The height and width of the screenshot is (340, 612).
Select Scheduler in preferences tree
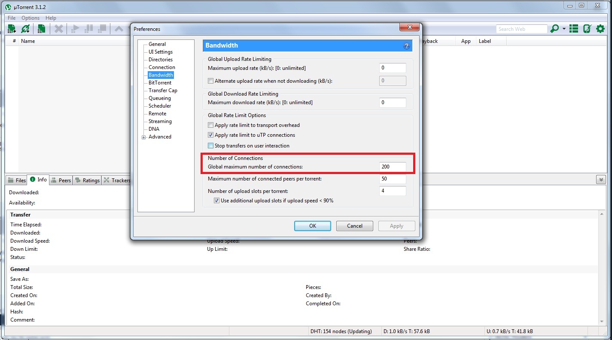pos(160,106)
